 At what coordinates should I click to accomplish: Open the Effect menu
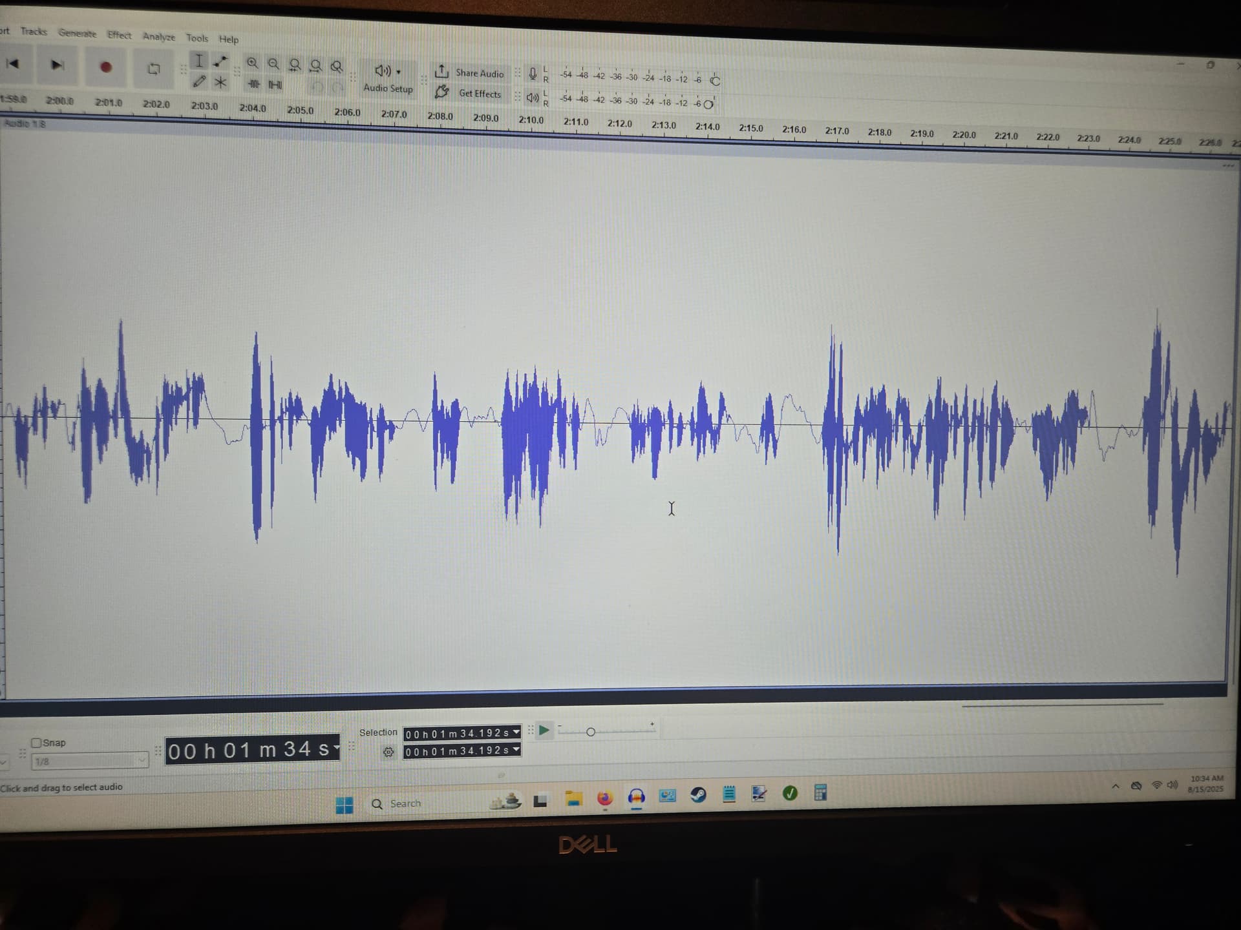click(120, 35)
